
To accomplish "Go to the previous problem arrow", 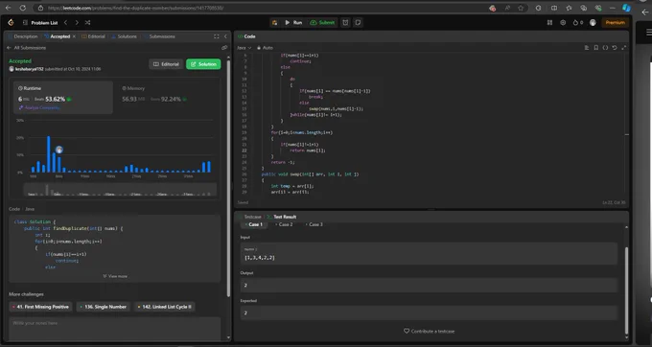I will pyautogui.click(x=65, y=22).
